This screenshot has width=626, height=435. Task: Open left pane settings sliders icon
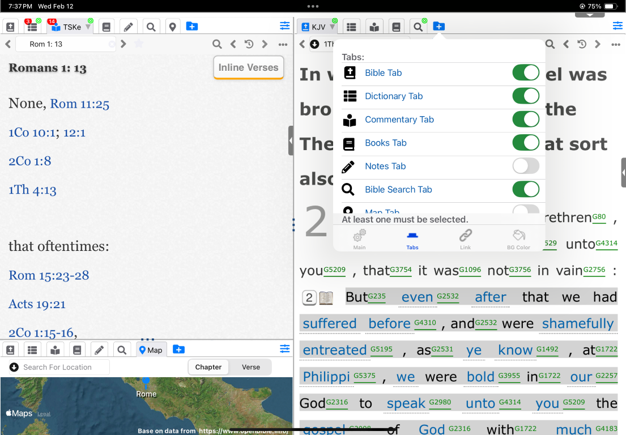[x=284, y=26]
